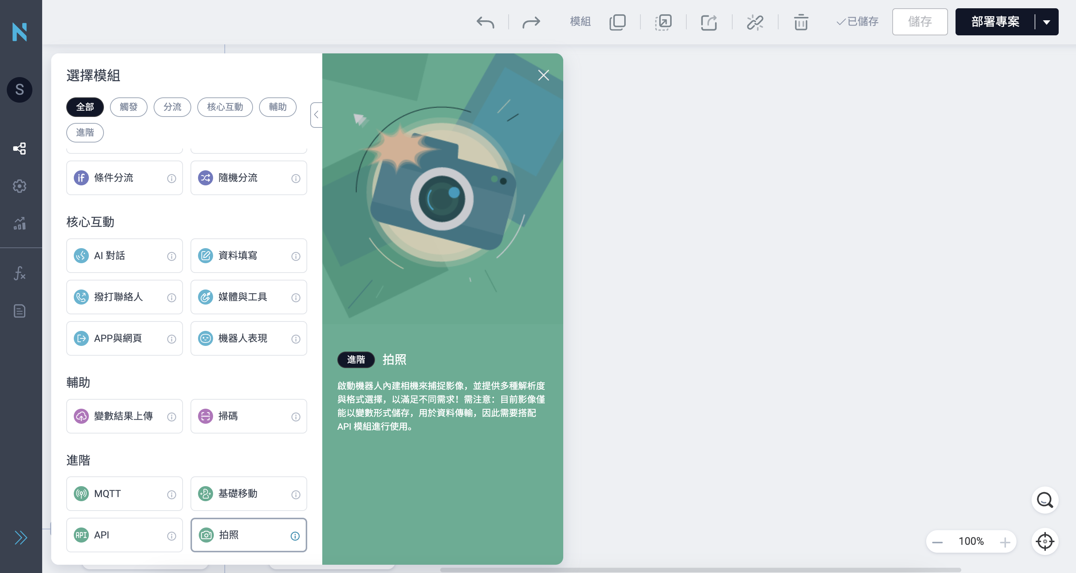
Task: Open the function variables fx icon
Action: 20,274
